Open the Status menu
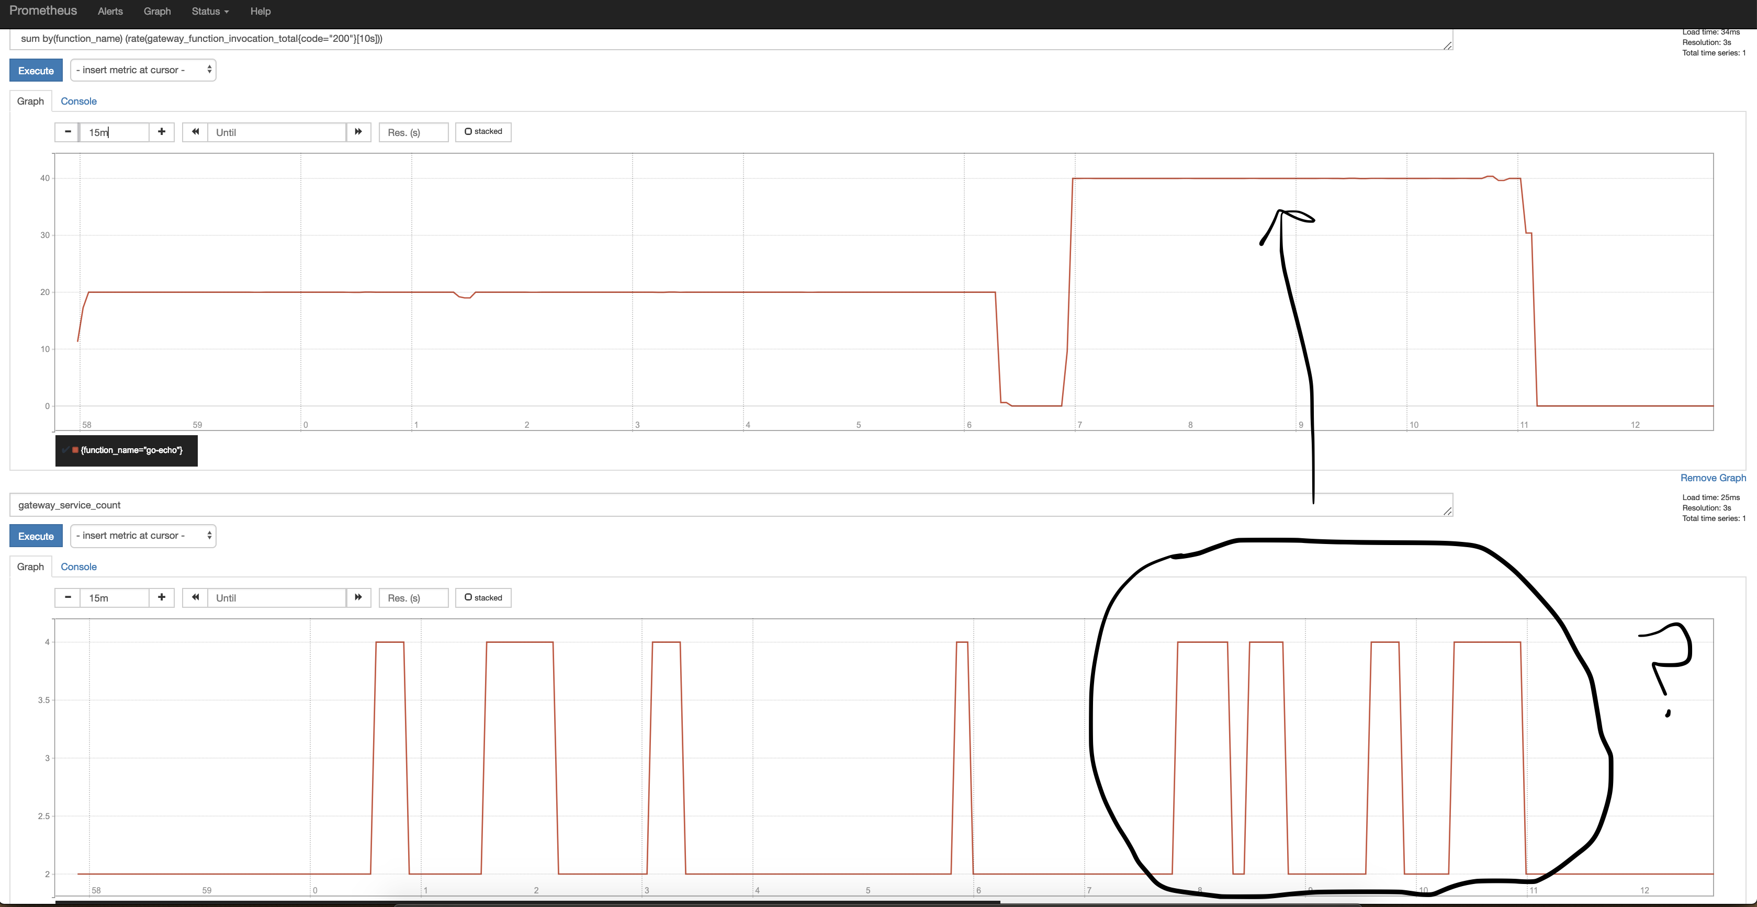This screenshot has height=907, width=1757. tap(209, 11)
